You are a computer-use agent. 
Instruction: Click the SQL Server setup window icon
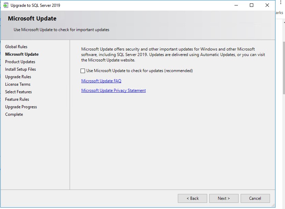[6, 5]
